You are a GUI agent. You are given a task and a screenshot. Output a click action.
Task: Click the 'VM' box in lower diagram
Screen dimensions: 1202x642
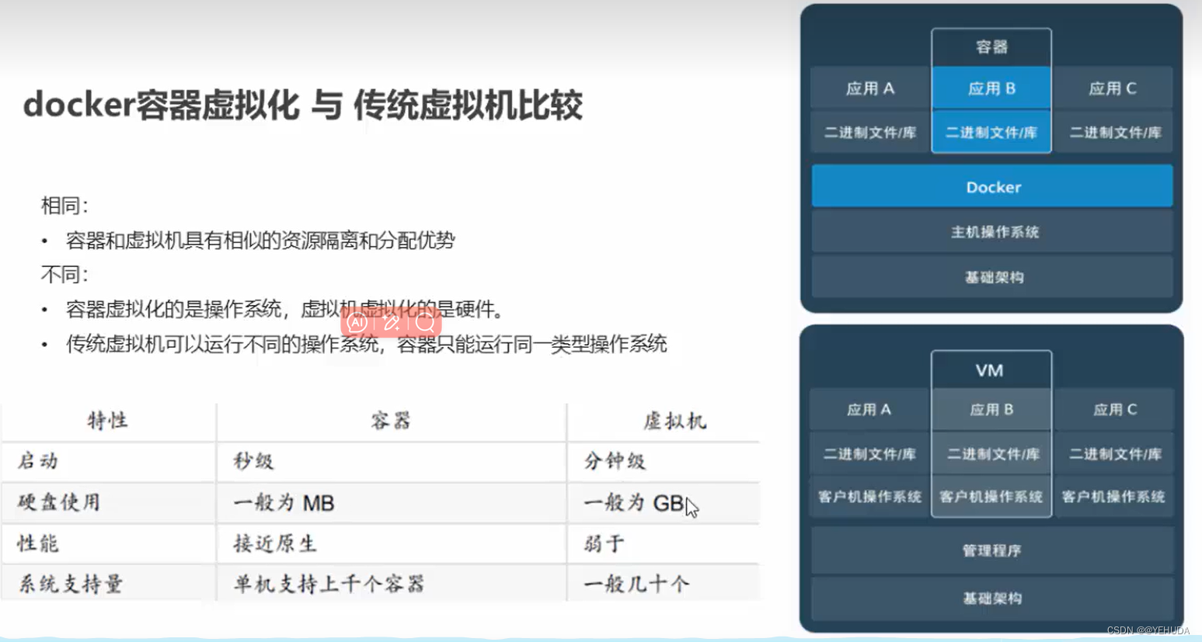click(991, 370)
